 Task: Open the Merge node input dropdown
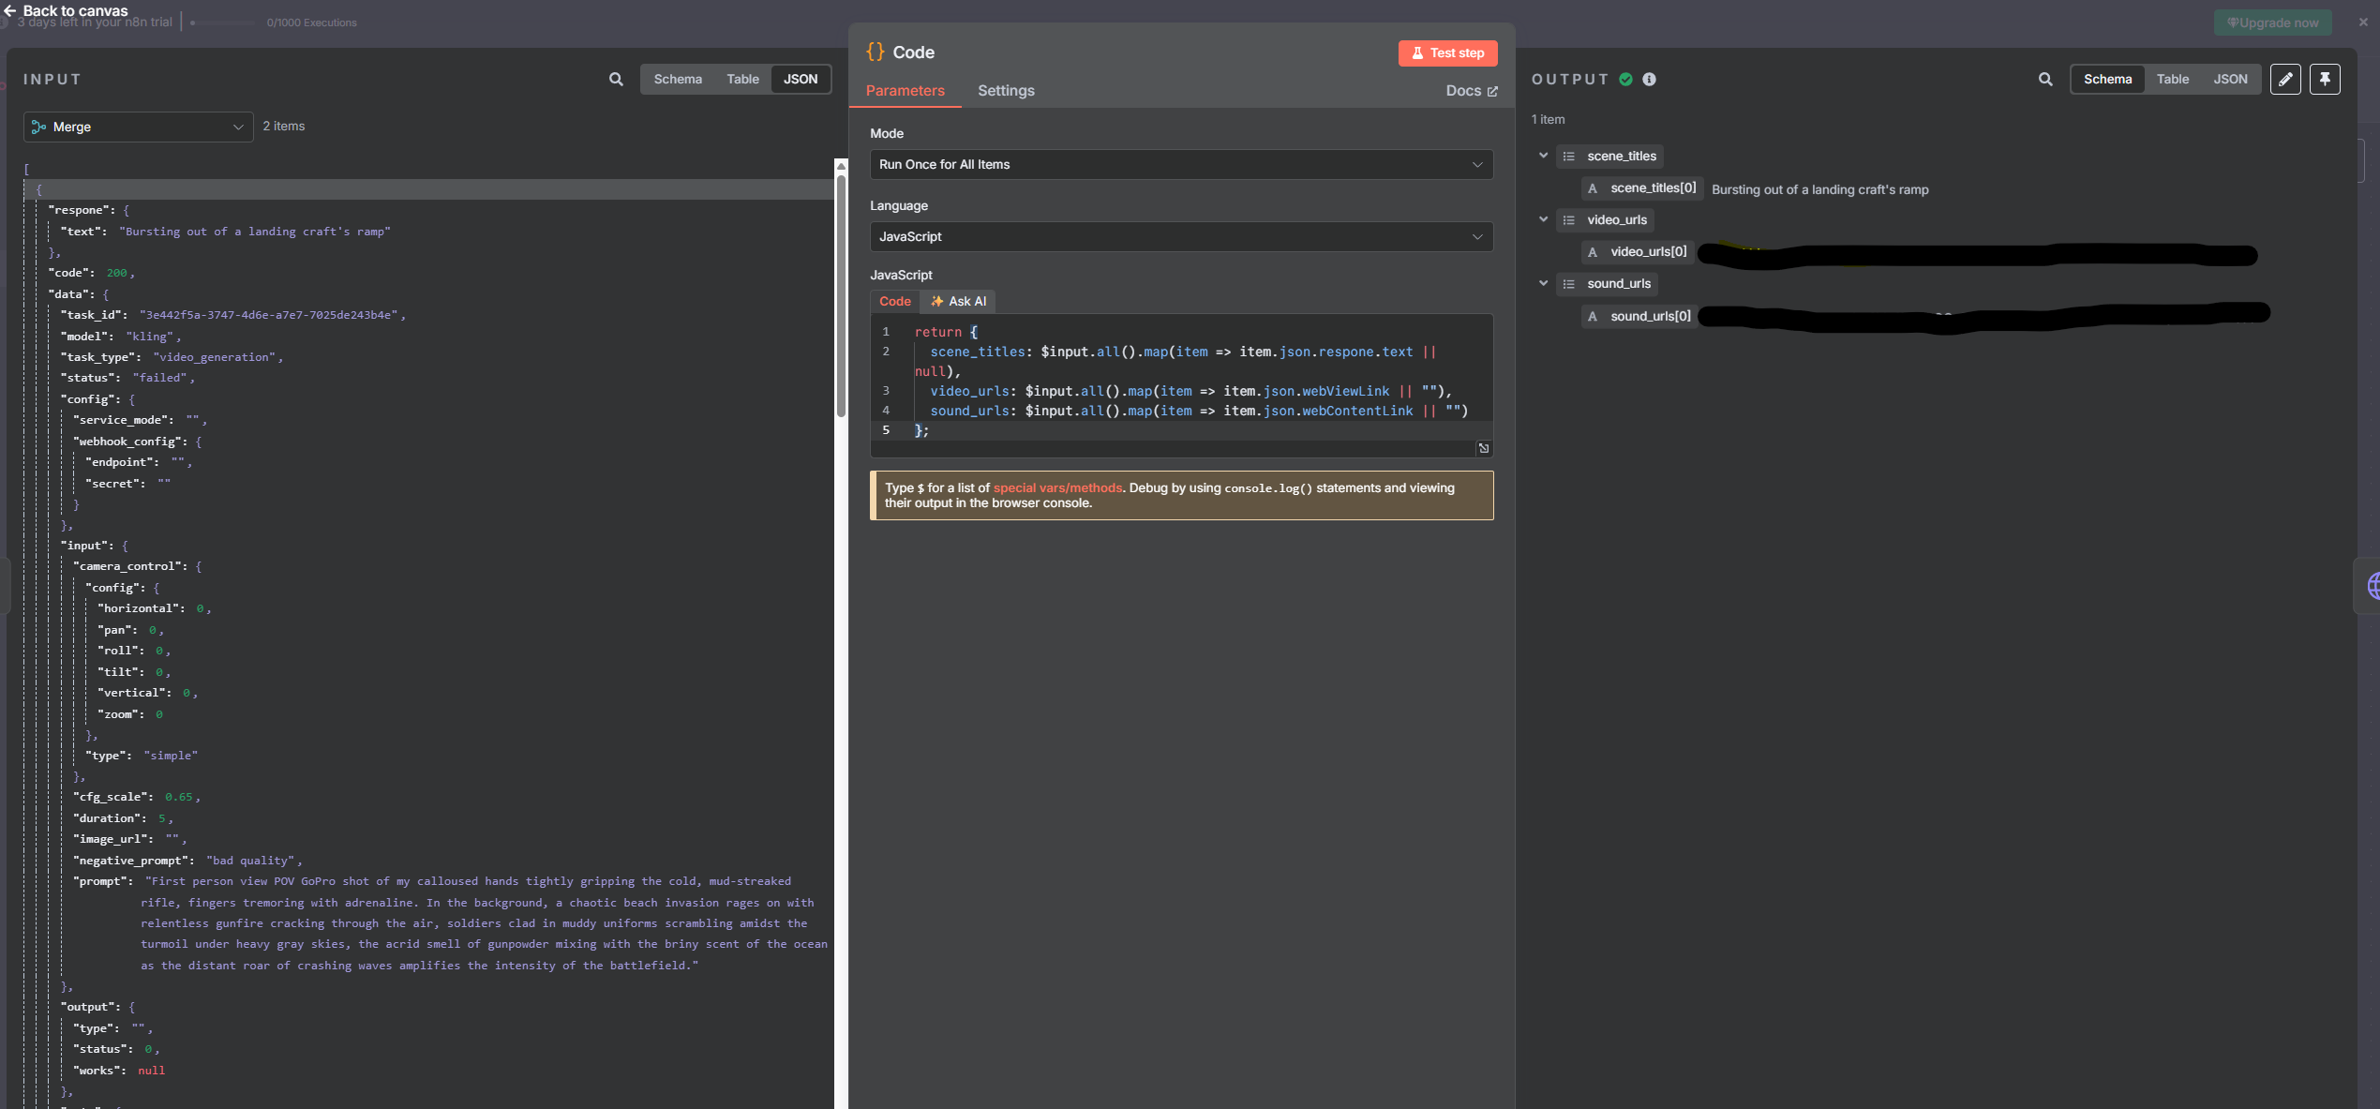point(139,127)
